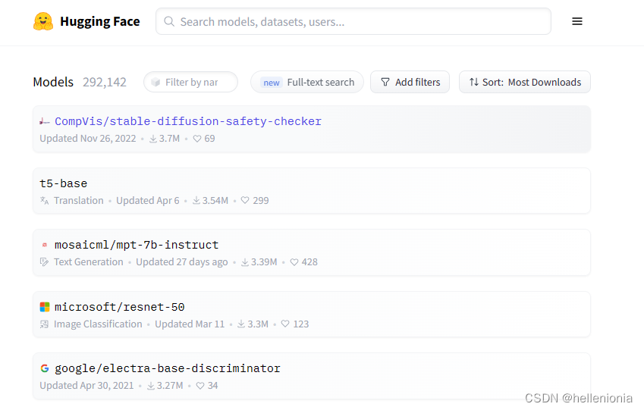Open the Sort: Most Downloads dropdown
Screen dimensions: 644x410
[524, 82]
